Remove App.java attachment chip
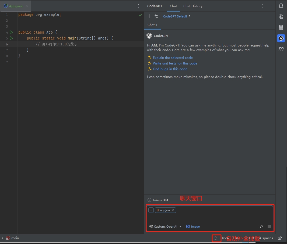 [x=173, y=210]
